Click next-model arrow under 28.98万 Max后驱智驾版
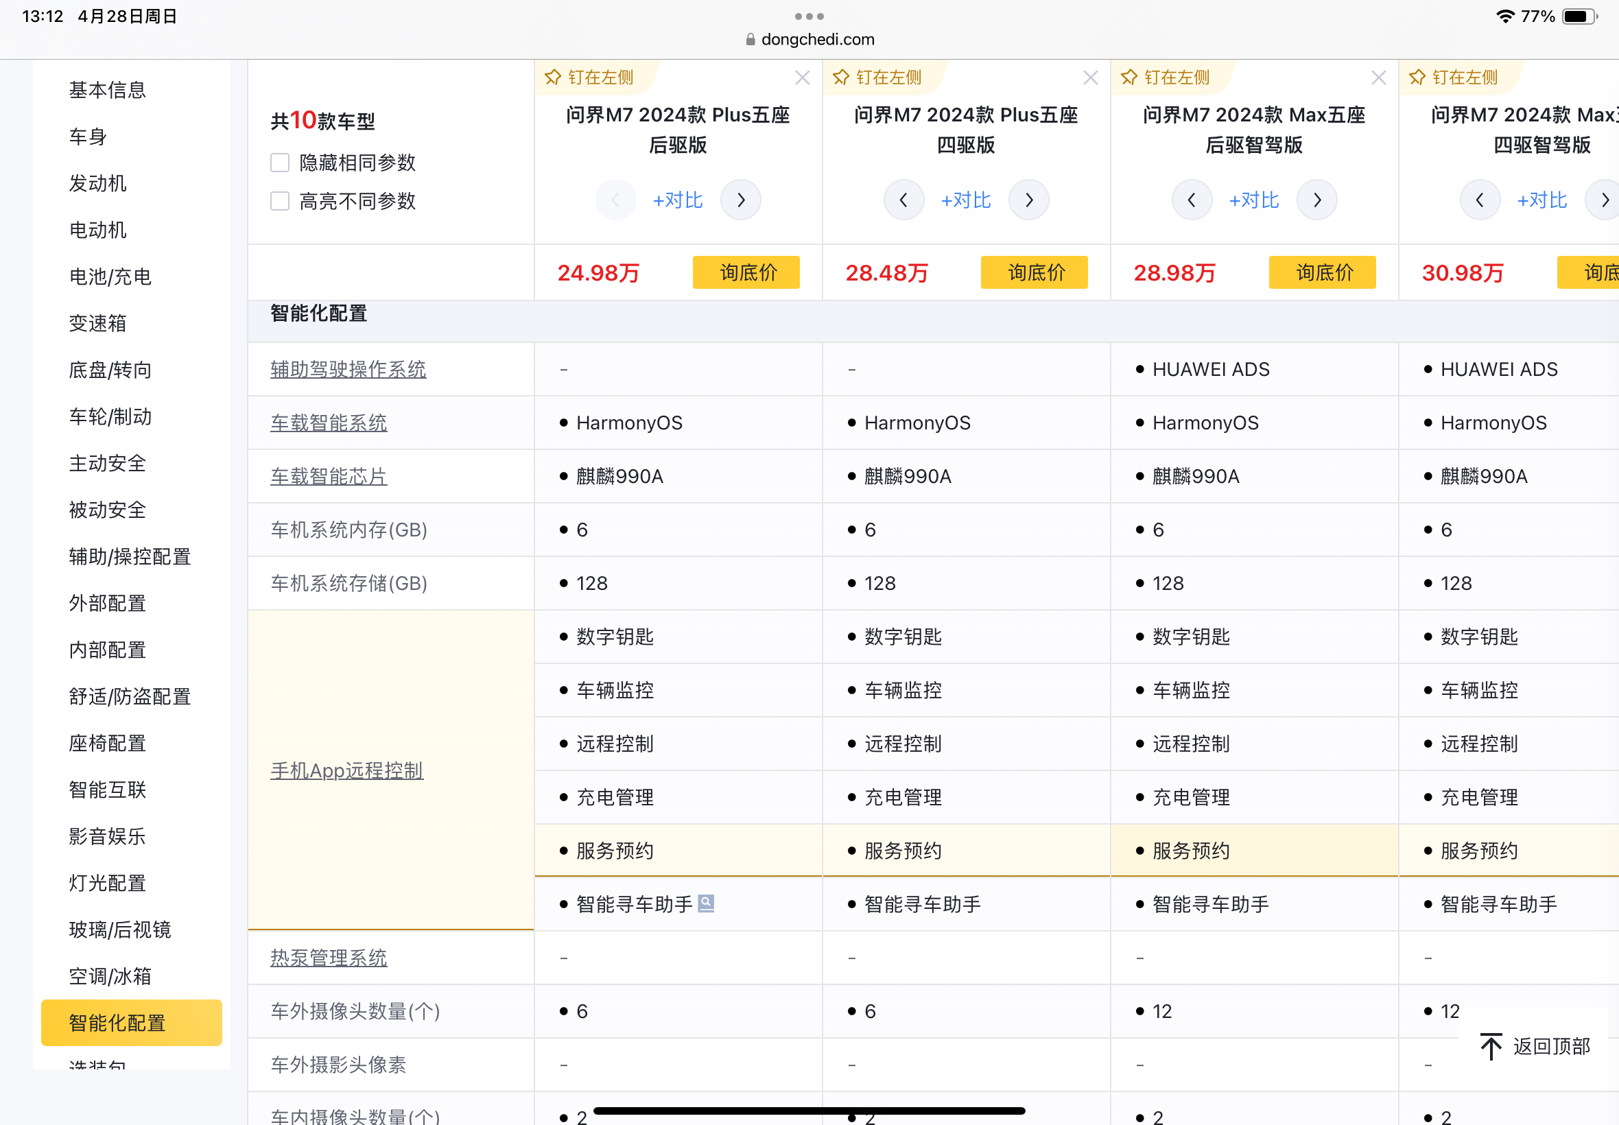Image resolution: width=1619 pixels, height=1125 pixels. click(1317, 200)
